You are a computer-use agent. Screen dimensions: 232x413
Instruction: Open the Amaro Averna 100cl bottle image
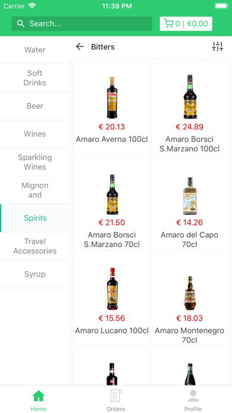pyautogui.click(x=112, y=97)
